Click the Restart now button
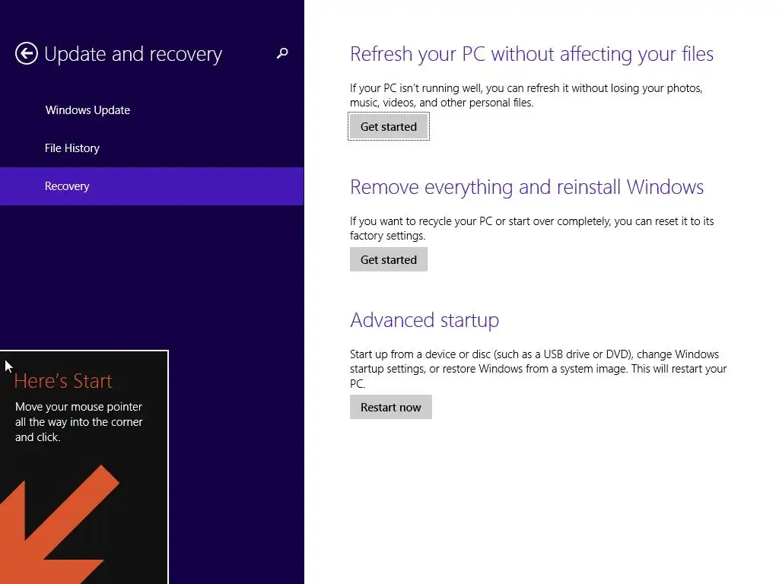This screenshot has height=584, width=779. point(390,408)
